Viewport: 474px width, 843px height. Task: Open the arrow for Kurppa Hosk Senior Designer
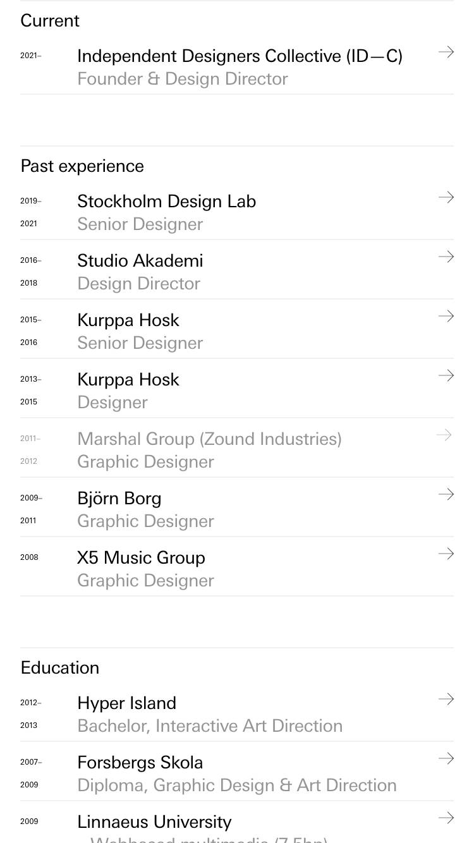click(x=446, y=316)
